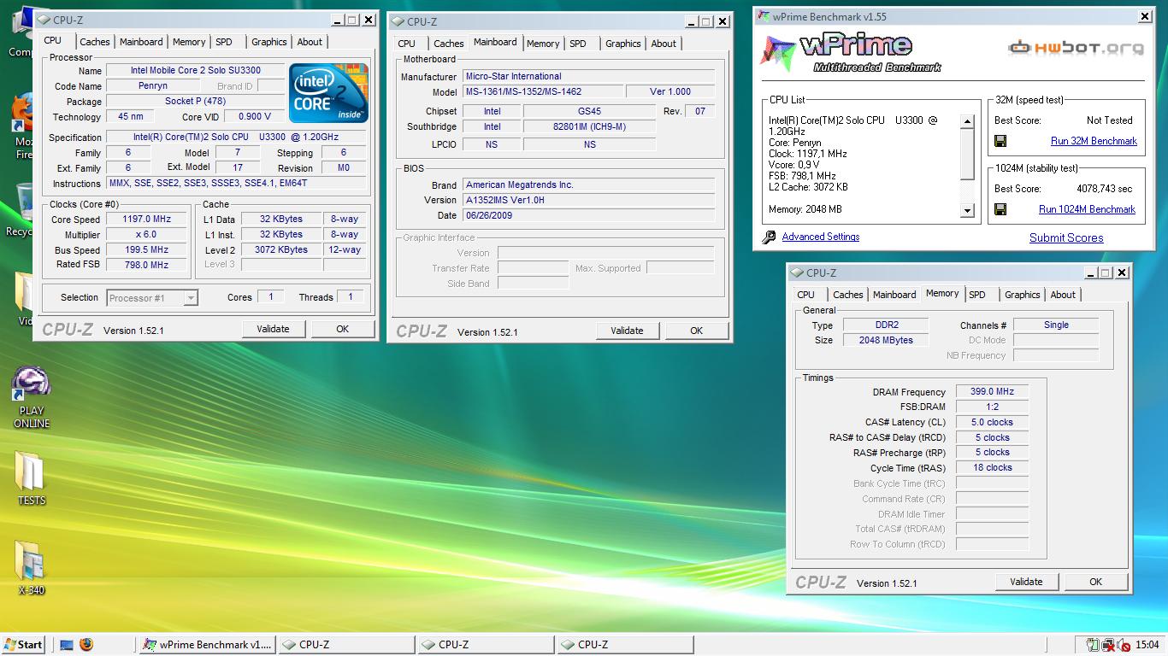Open the PLAY ONLINE desktop shortcut
The height and width of the screenshot is (656, 1168).
coord(32,398)
